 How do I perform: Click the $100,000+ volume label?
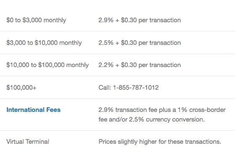(21, 88)
